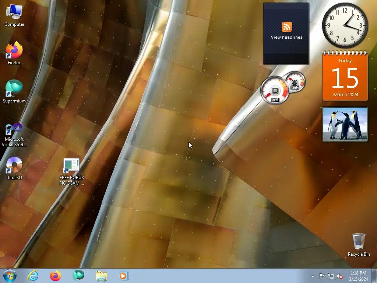The image size is (377, 283).
Task: Select the FREE ROBUX NO SCAM shortcut
Action: pos(72,171)
